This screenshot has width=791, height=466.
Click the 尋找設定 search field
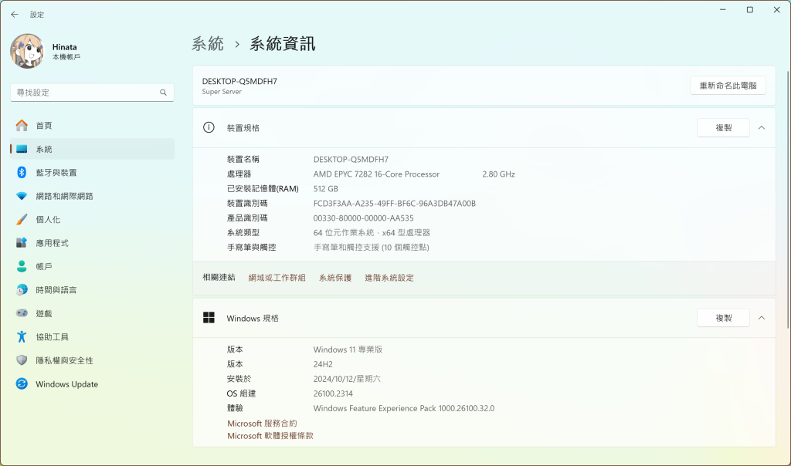point(85,93)
